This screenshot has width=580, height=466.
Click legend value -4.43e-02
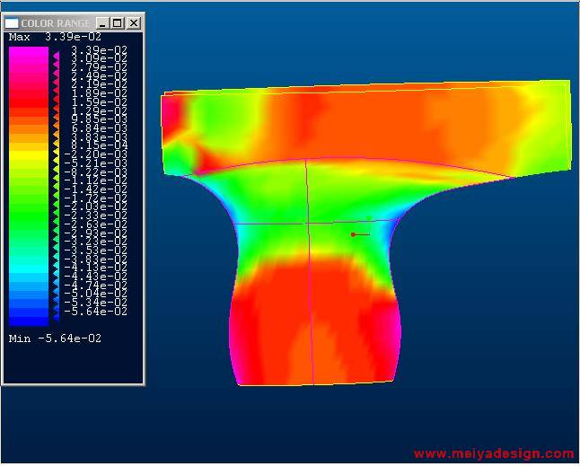(x=96, y=277)
